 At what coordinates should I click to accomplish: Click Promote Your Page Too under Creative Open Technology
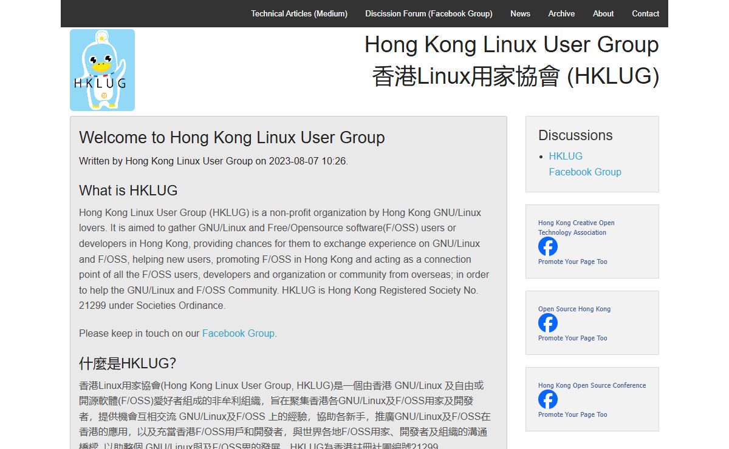[x=572, y=262]
